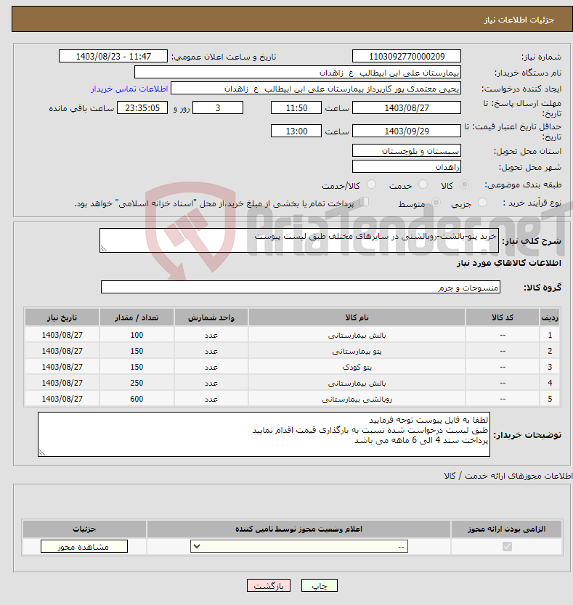Click بالش بیمارستانی in row 1

click(x=357, y=336)
